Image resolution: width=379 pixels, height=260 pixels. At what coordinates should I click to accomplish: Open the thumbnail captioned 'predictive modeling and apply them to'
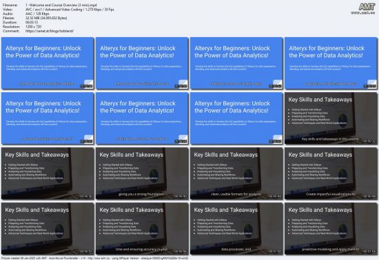331,228
